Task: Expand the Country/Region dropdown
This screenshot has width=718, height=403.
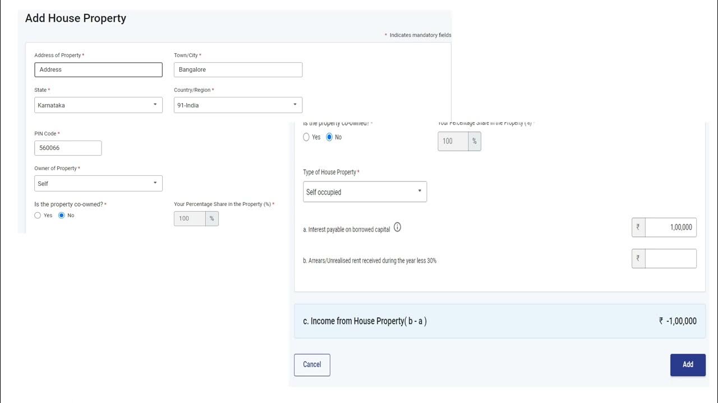Action: coord(238,105)
